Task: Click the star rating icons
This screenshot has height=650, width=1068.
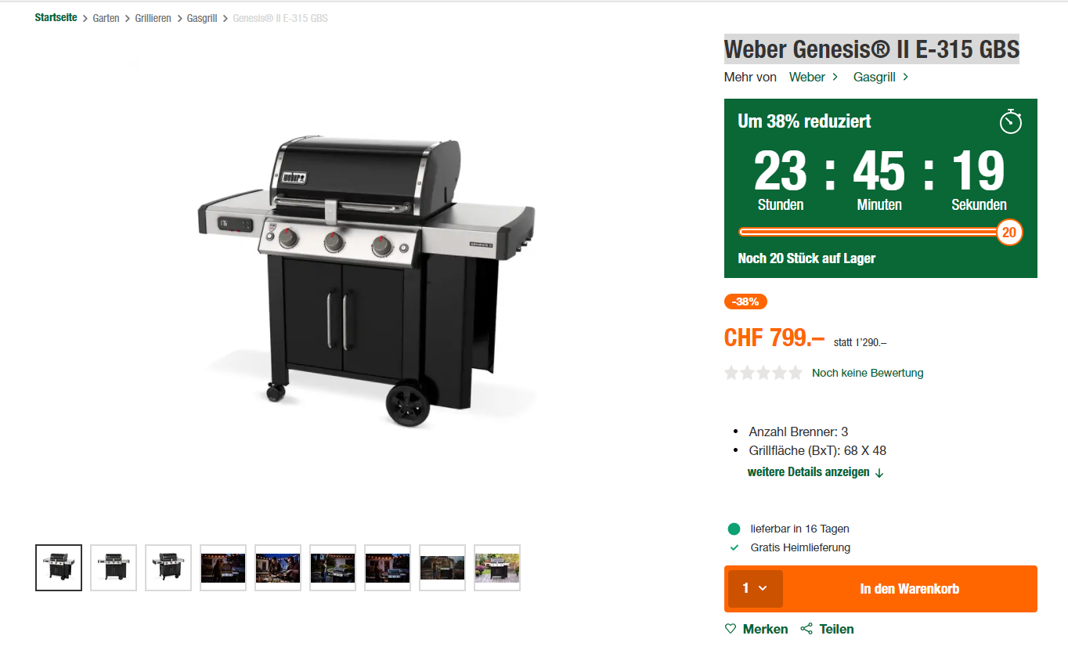Action: [763, 373]
